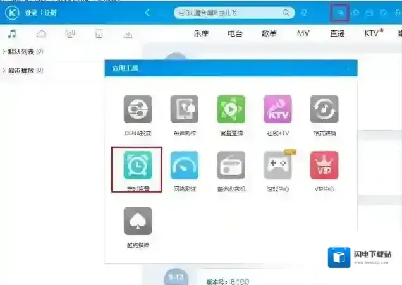Open the timer settings alarm clock icon
This screenshot has width=402, height=285.
click(x=137, y=165)
